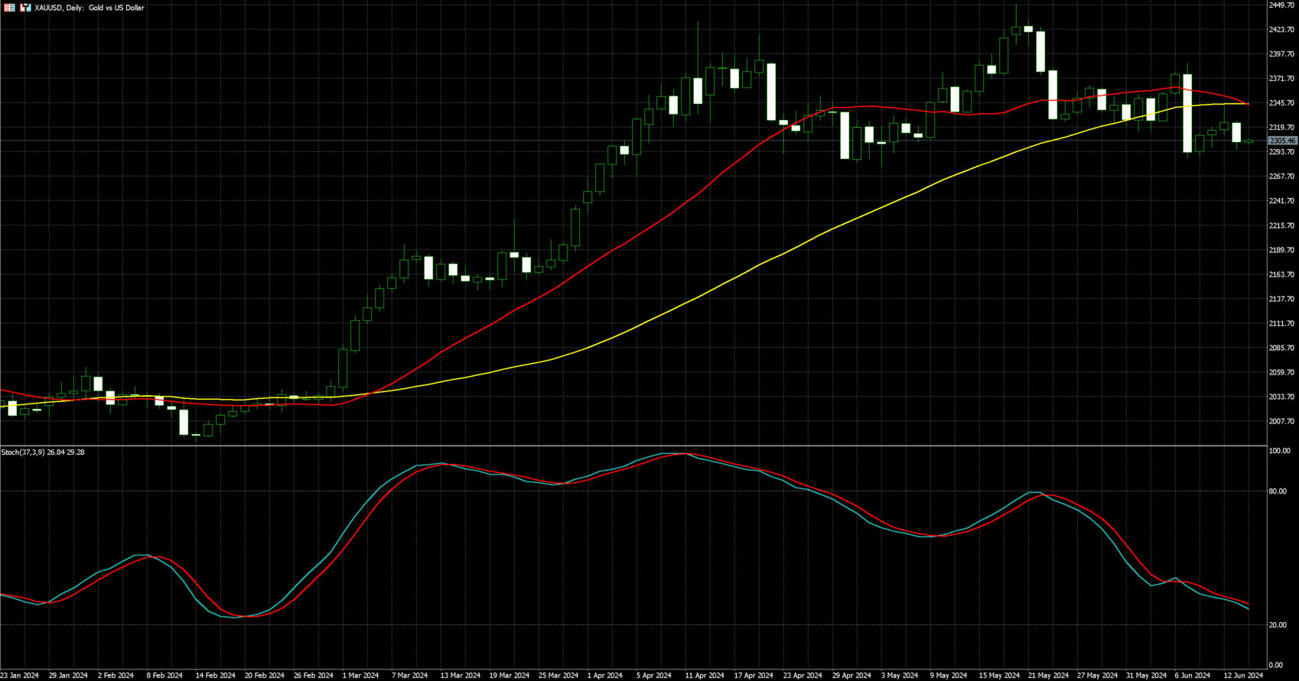
Task: Click the XAUUSD Daily chart title text
Action: click(x=89, y=8)
